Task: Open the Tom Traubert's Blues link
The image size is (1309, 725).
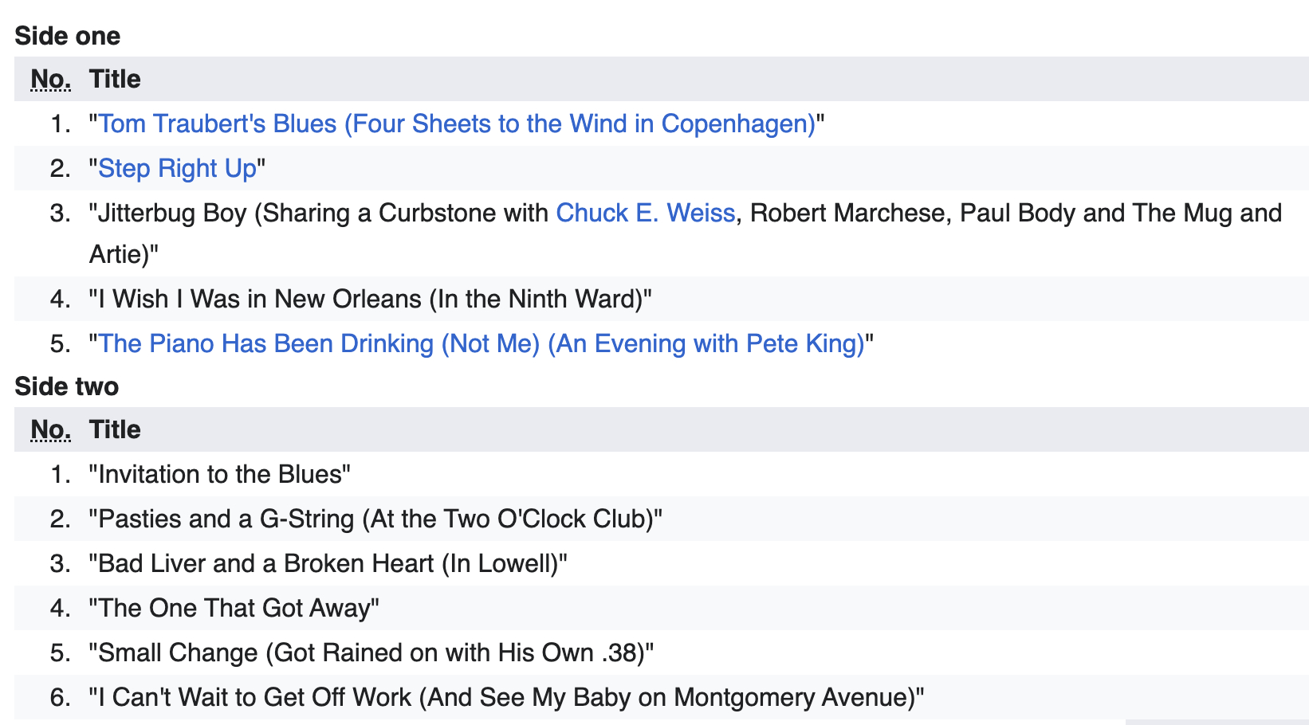Action: (456, 124)
